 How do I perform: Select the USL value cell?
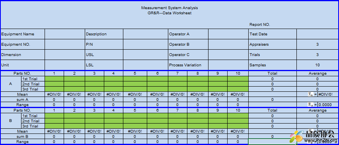pos(146,55)
